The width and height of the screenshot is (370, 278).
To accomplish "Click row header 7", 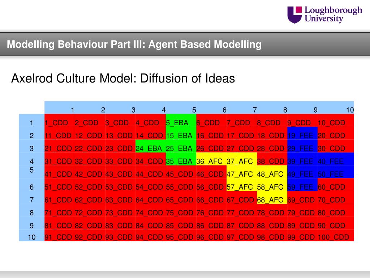I will 32,197.
